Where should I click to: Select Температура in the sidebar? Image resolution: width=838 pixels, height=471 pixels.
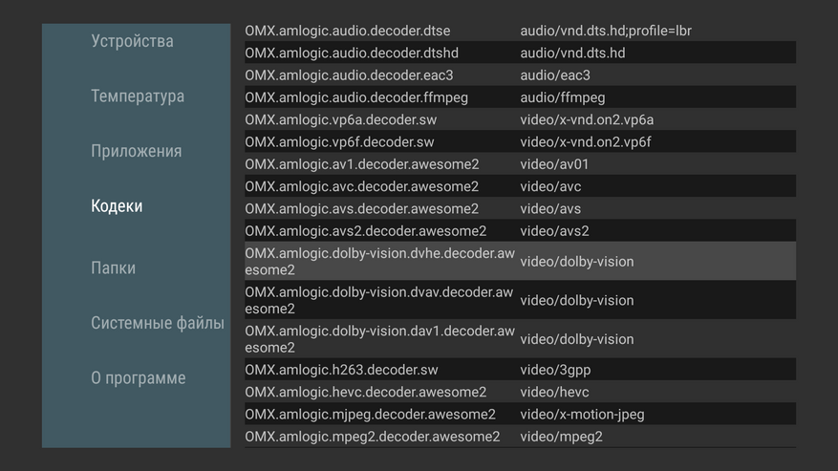[x=138, y=96]
